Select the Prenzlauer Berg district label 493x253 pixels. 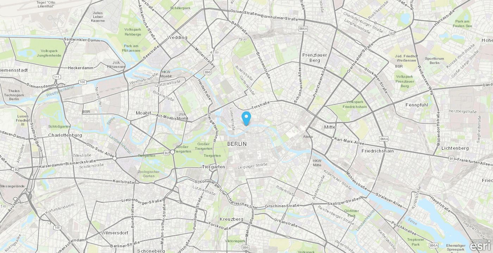tap(315, 58)
